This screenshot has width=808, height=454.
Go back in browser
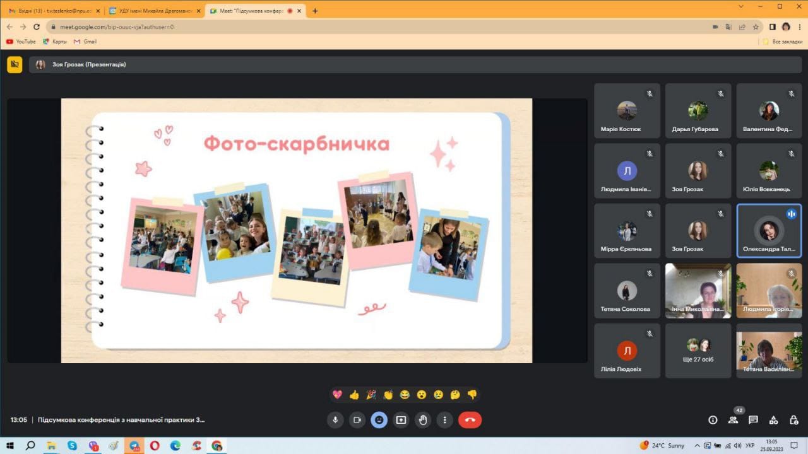(9, 27)
